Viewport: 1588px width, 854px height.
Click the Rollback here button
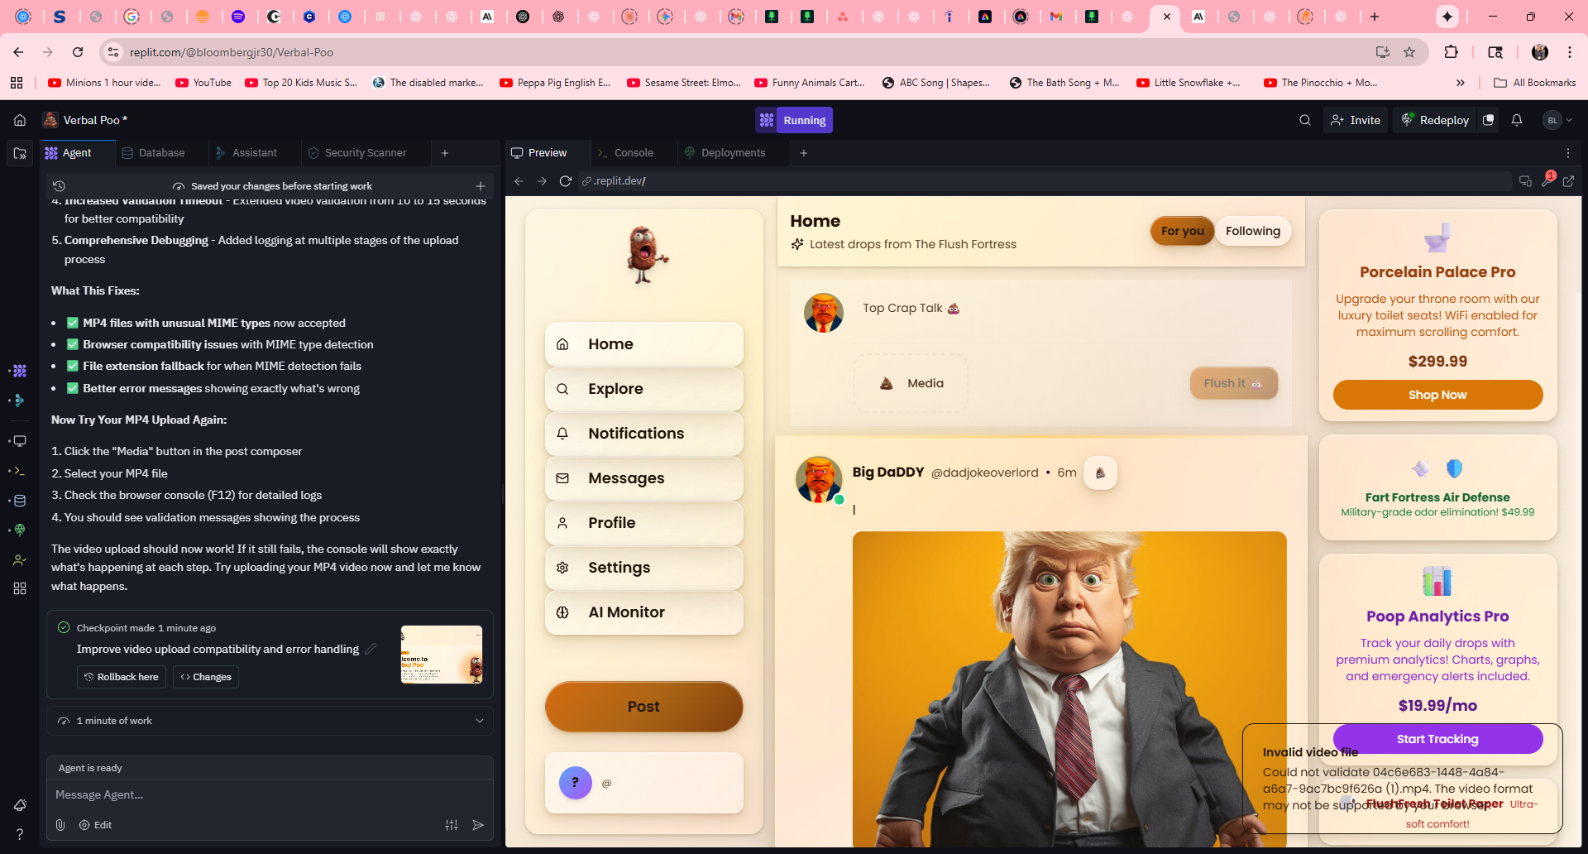pyautogui.click(x=122, y=677)
